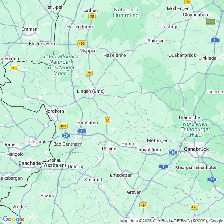Screen dimensions: 224x224
Task: Click the A30 shield west of Osnabrück
Action: [x=173, y=153]
